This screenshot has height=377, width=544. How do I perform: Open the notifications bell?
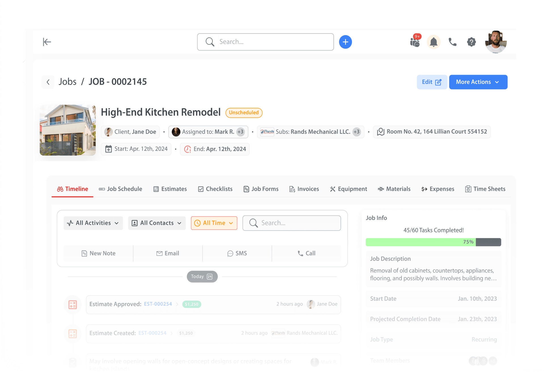(x=433, y=42)
